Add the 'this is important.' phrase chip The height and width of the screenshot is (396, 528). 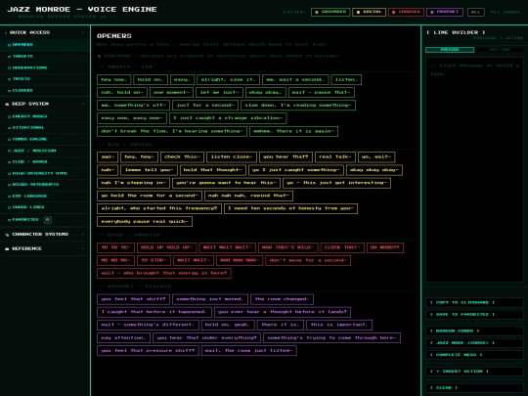339,325
